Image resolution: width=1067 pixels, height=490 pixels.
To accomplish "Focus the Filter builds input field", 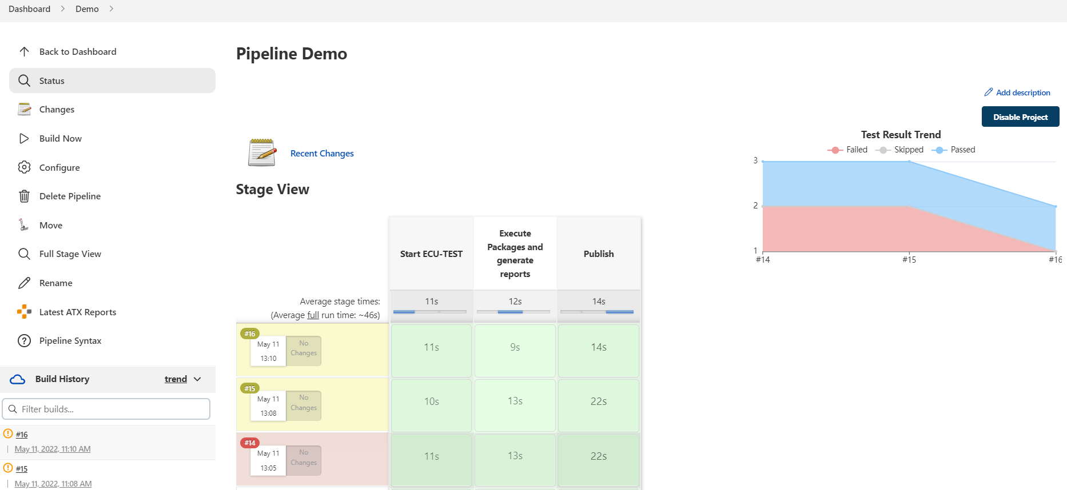I will (106, 409).
